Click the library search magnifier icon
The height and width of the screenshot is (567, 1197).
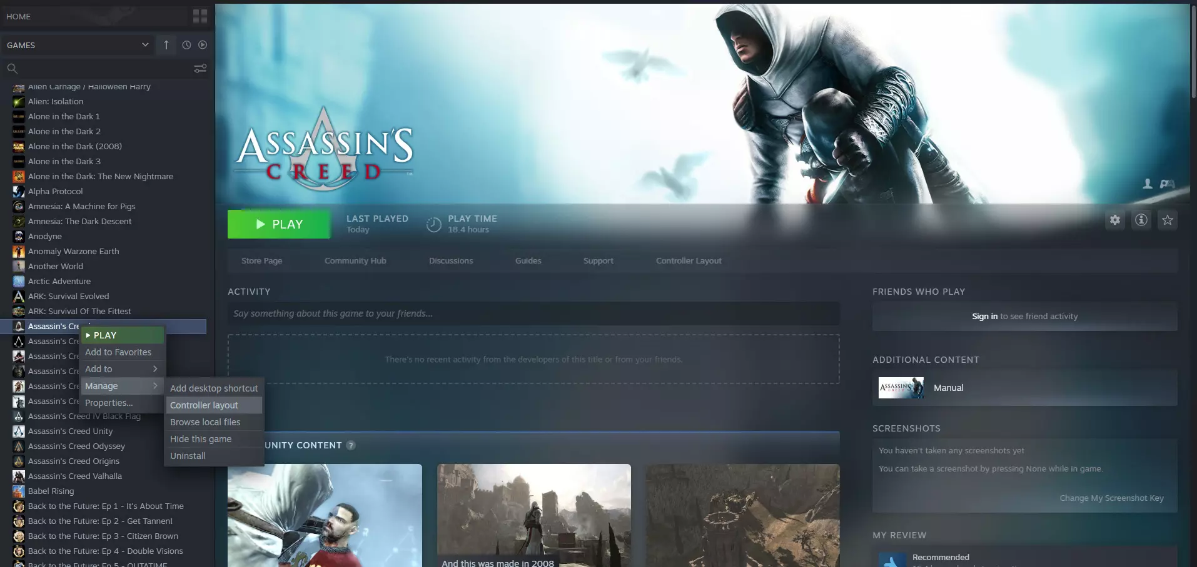click(x=12, y=68)
